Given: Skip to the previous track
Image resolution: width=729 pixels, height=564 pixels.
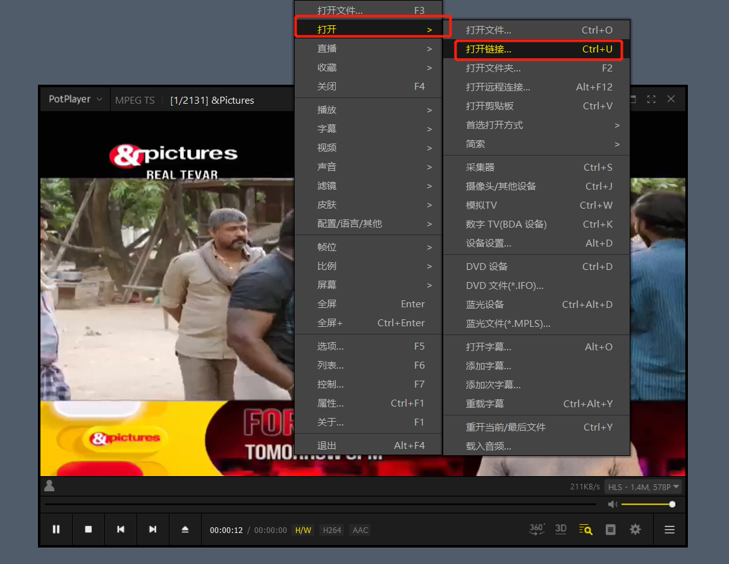Looking at the screenshot, I should [121, 529].
